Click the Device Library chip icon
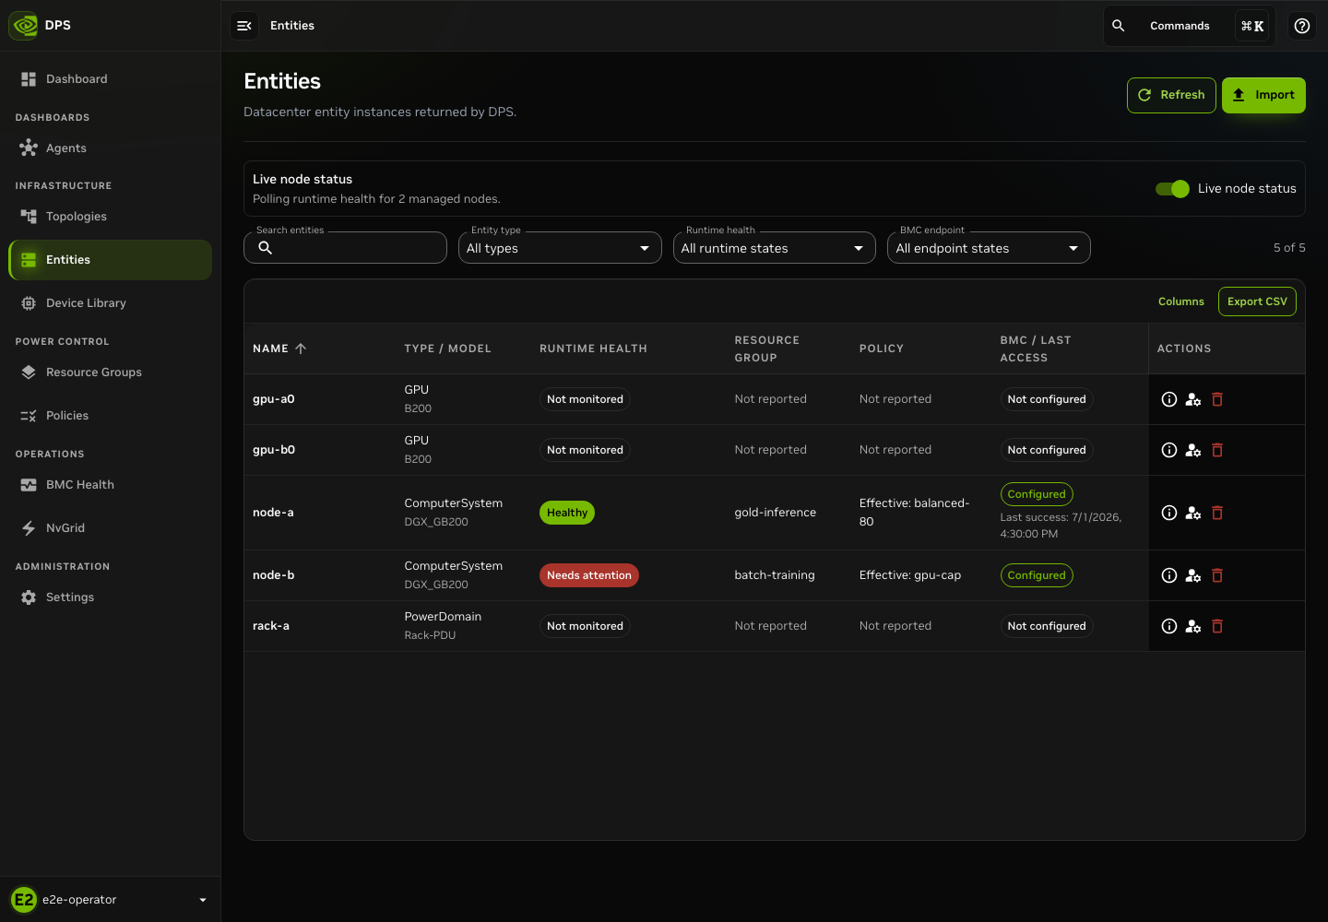1328x922 pixels. 29,303
